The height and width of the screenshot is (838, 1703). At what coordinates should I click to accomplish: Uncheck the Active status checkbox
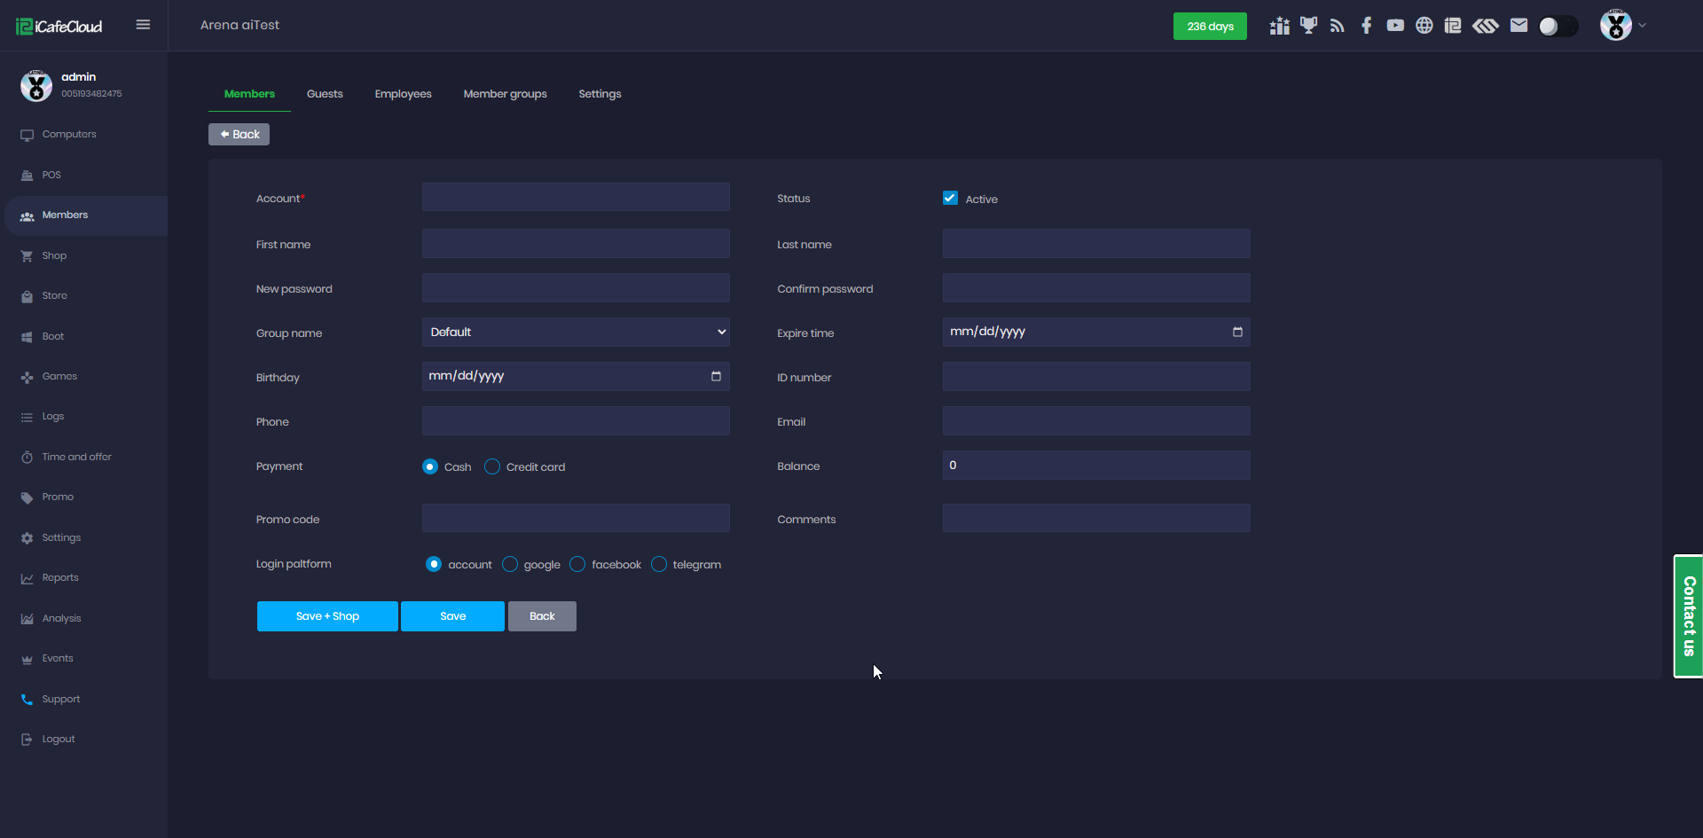[950, 198]
